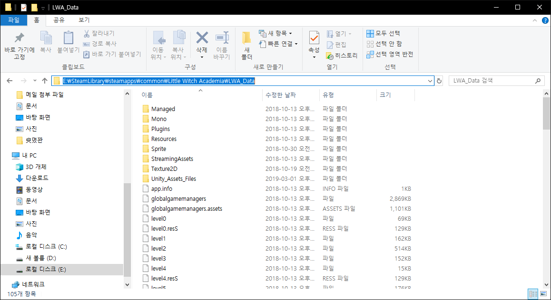Switch to Large icons view in status bar

542,294
